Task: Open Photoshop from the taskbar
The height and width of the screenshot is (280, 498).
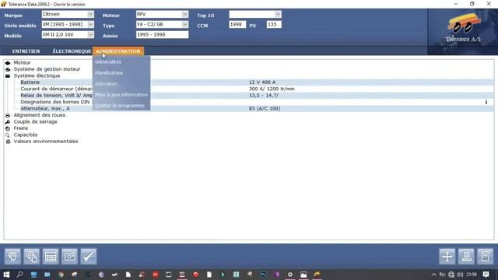Action: coord(263,275)
